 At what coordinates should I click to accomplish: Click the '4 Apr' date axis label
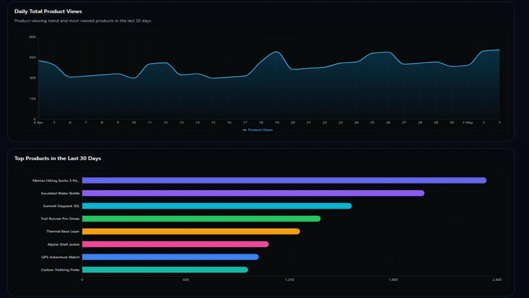(38, 123)
